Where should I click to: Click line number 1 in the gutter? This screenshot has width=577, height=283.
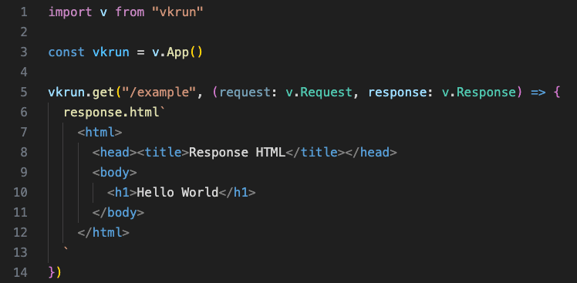(x=24, y=12)
